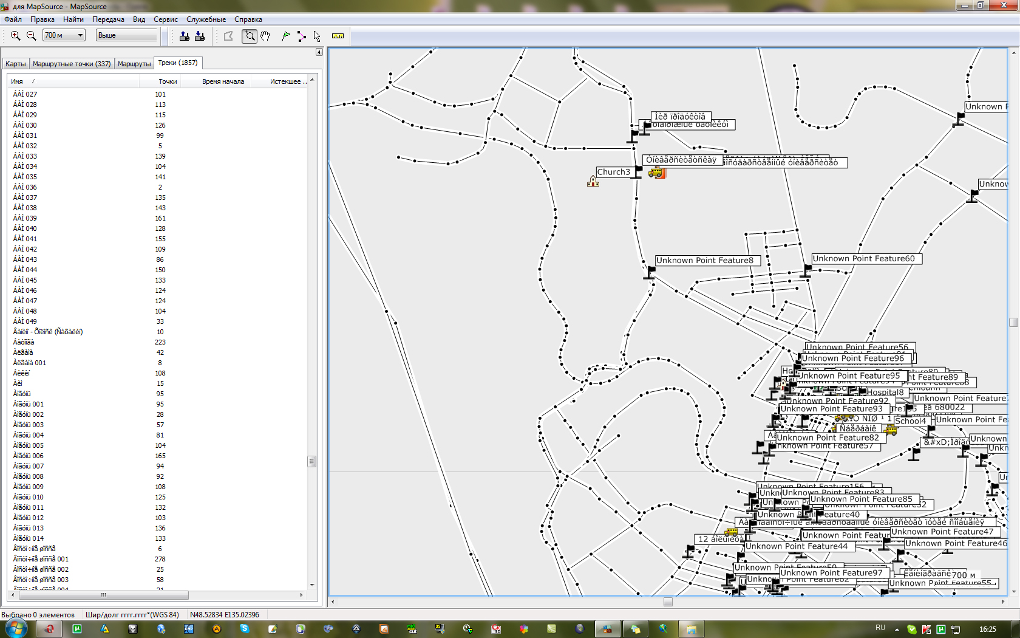
Task: Click the zoom in magnifier icon
Action: 16,36
